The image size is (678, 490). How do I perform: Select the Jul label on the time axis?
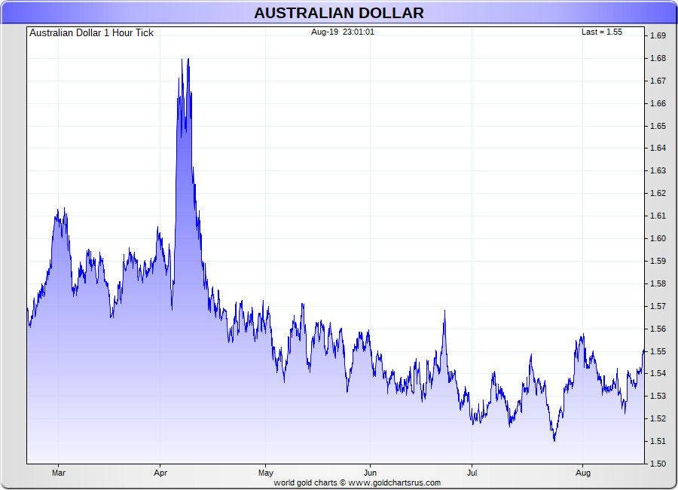point(472,473)
